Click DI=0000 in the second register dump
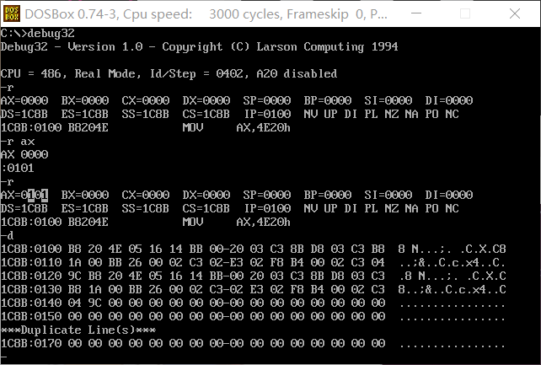The image size is (541, 365). [x=449, y=195]
